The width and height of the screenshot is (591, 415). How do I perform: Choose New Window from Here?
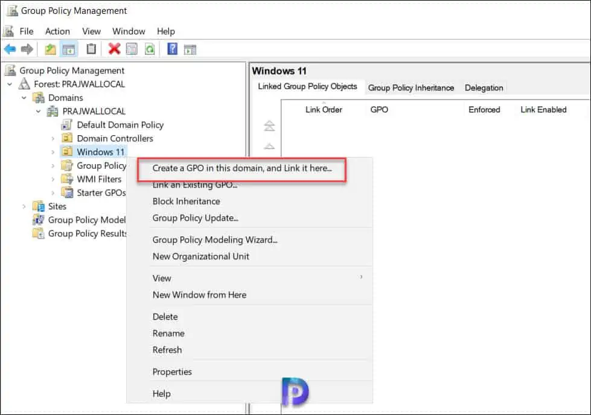199,294
